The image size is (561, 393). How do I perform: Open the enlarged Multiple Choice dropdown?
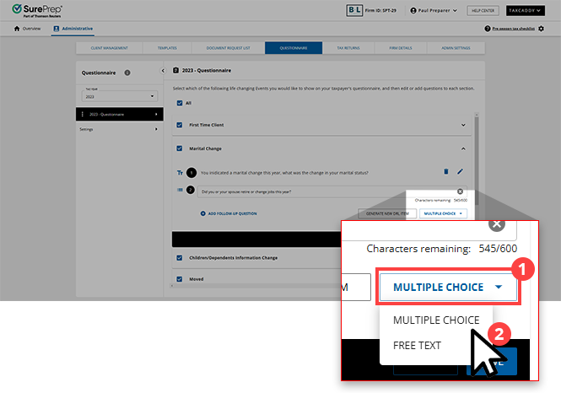(x=448, y=287)
